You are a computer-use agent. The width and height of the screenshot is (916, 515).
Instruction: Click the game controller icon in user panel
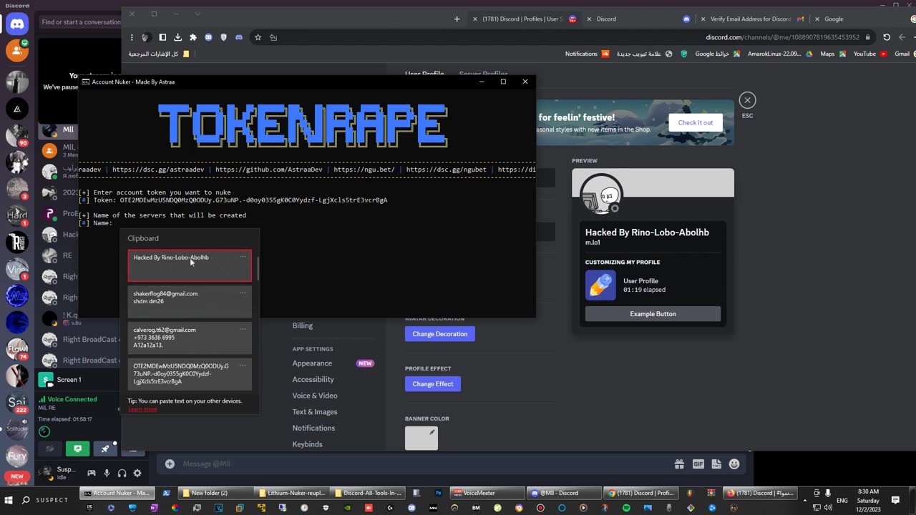tap(92, 473)
